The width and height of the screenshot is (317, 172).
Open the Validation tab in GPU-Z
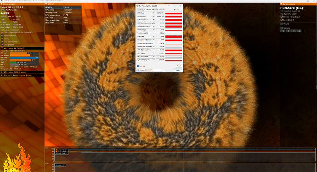tap(162, 10)
